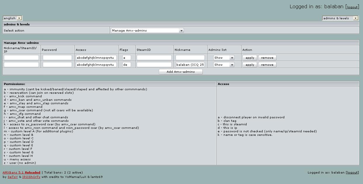
Task: Click logout link in the footer
Action: 352,172
